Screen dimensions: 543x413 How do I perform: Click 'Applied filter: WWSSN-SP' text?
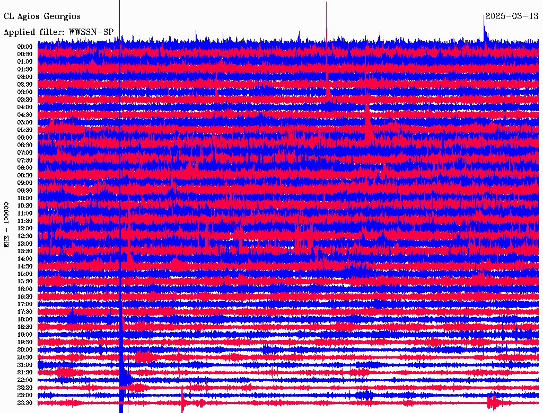(58, 32)
